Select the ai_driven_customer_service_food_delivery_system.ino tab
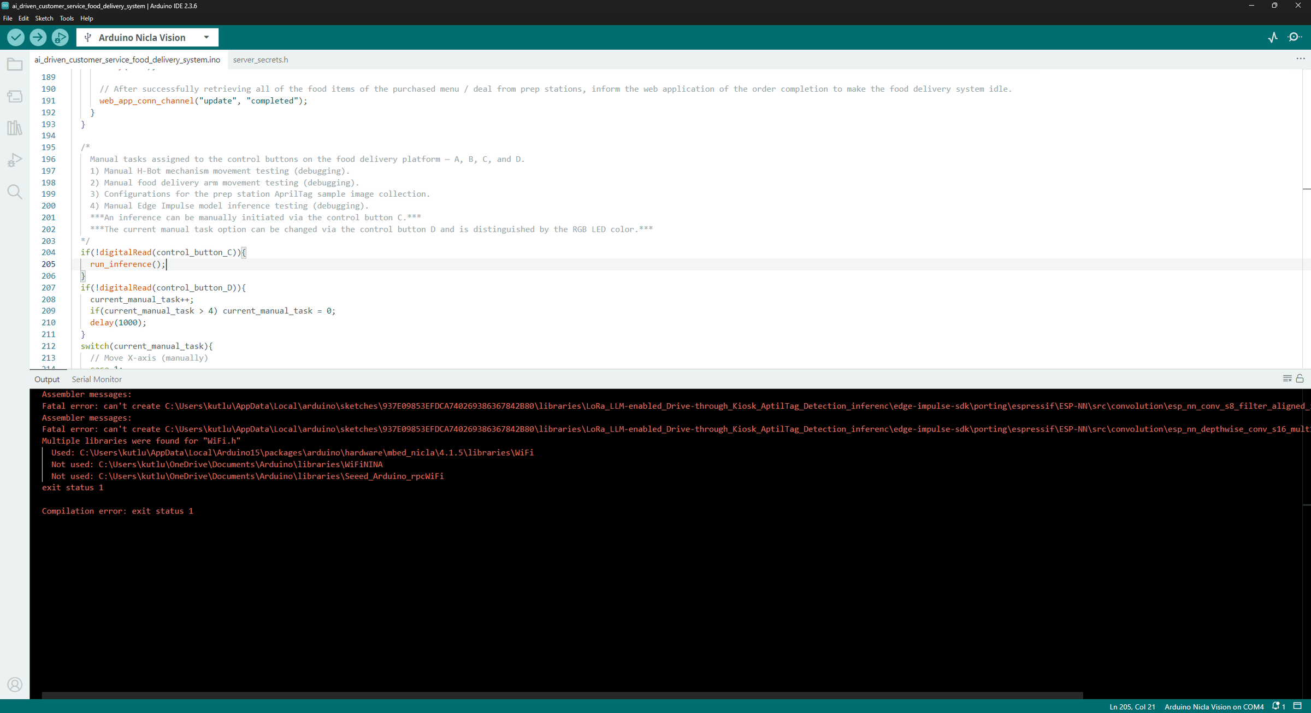Image resolution: width=1311 pixels, height=713 pixels. (x=127, y=60)
